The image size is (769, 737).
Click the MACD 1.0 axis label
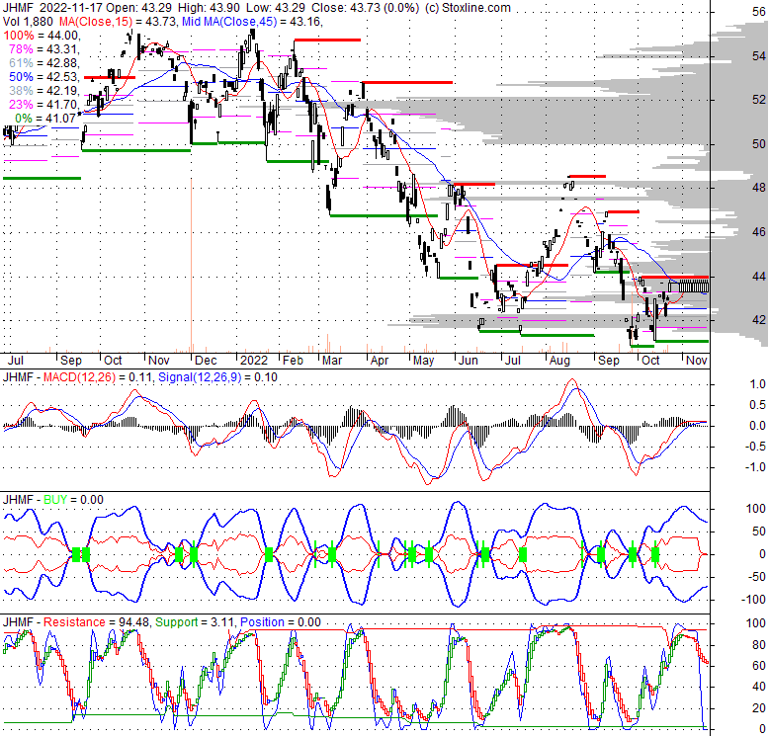click(758, 384)
